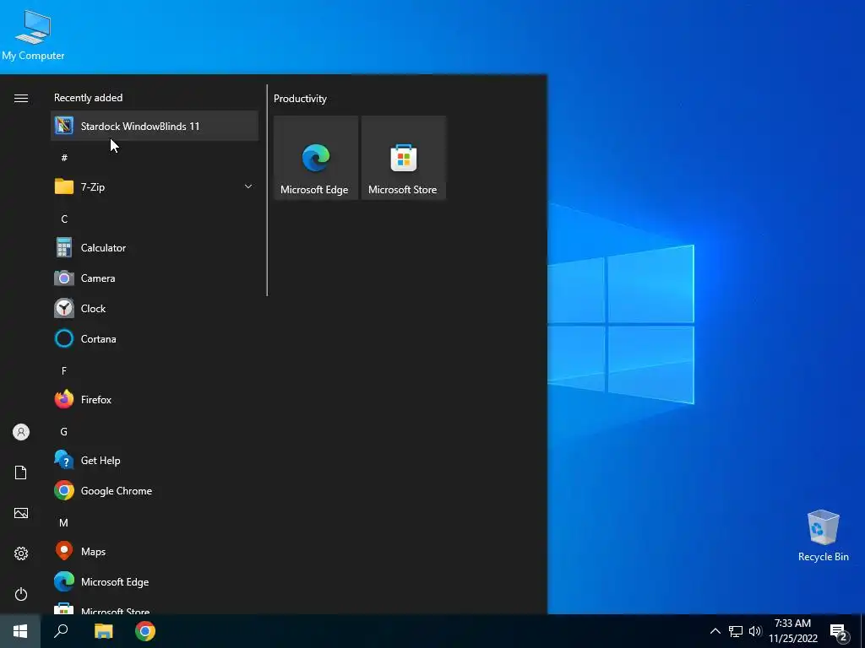865x648 pixels.
Task: Click the Microsoft Edge tile under Productivity
Action: point(316,158)
